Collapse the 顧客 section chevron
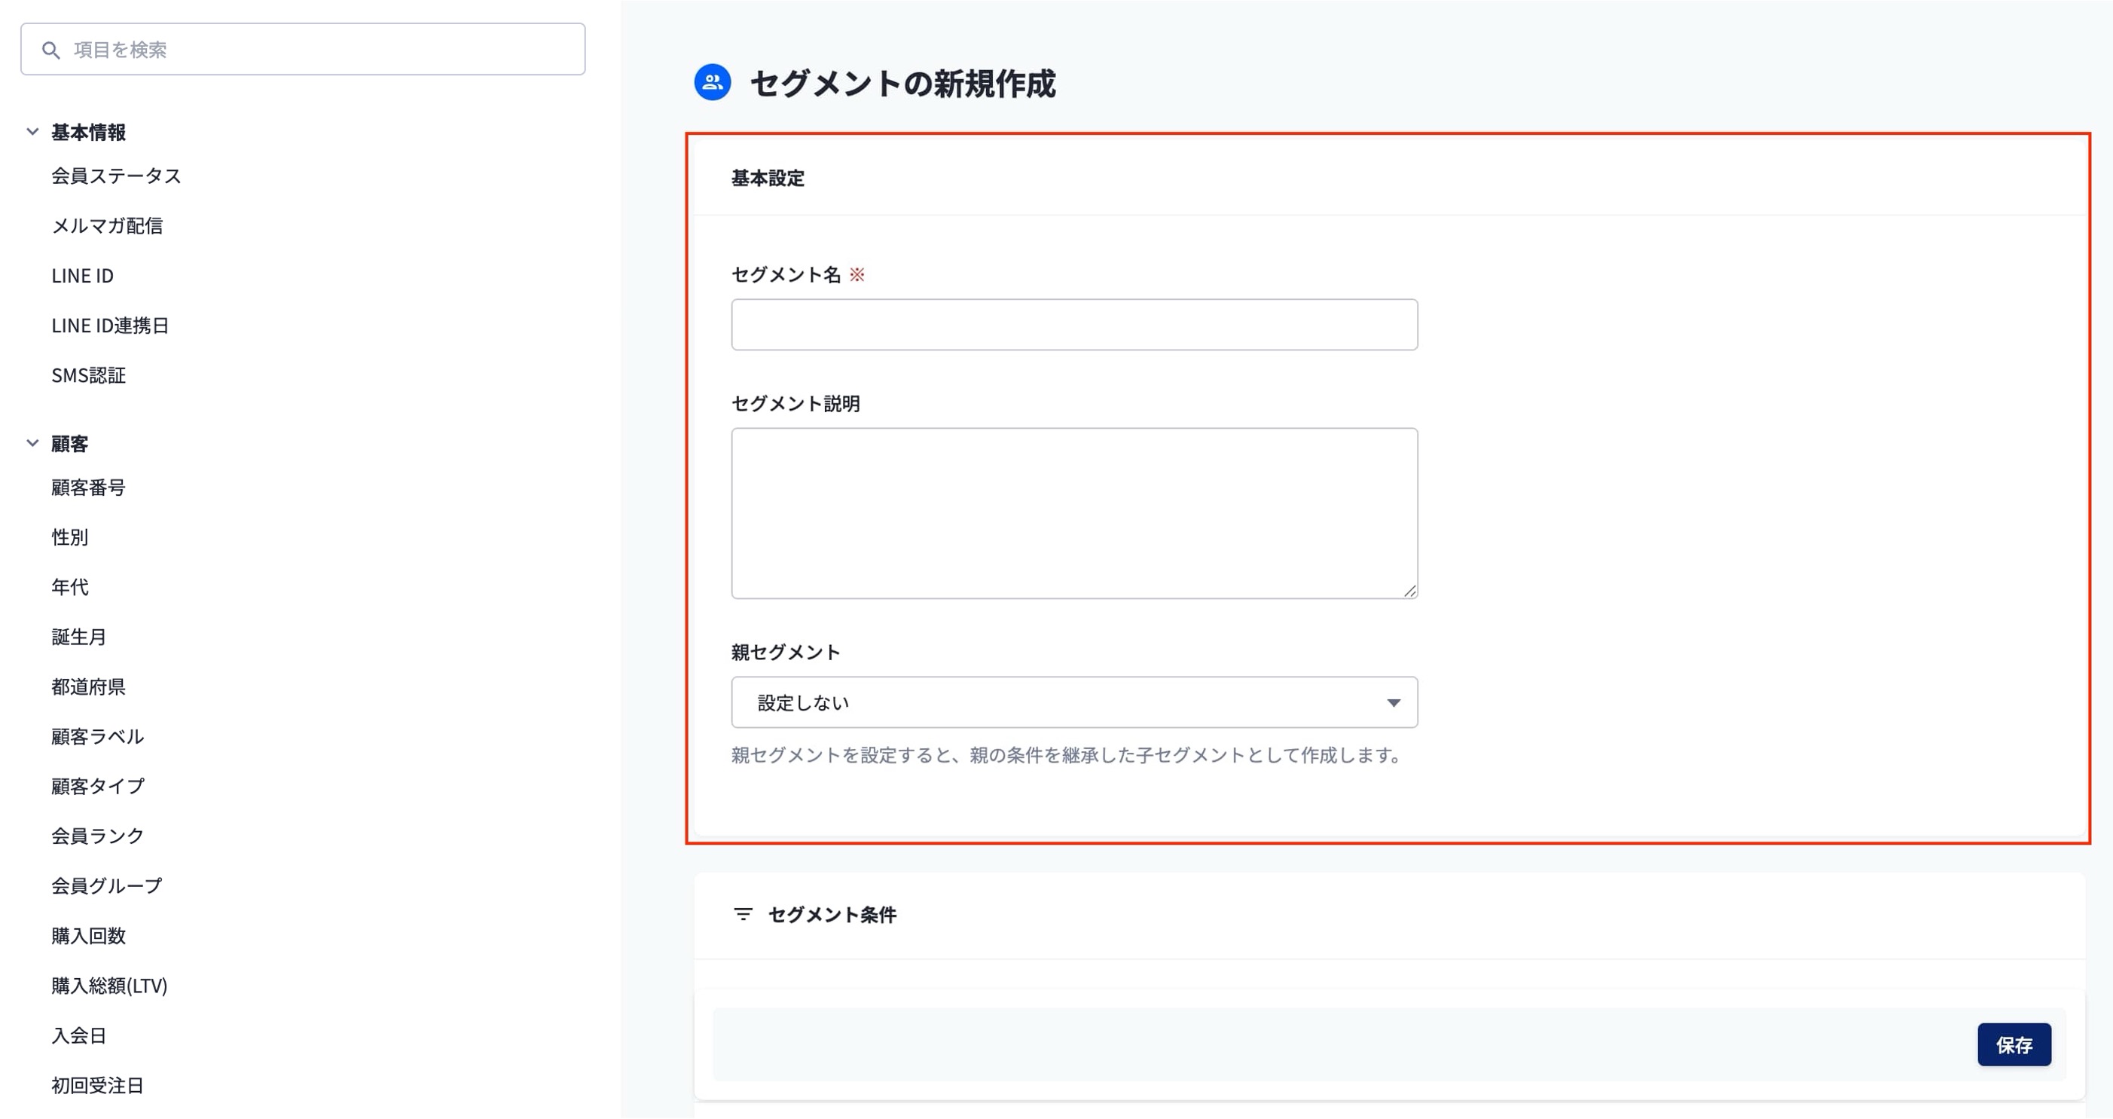This screenshot has width=2113, height=1119. [x=33, y=443]
